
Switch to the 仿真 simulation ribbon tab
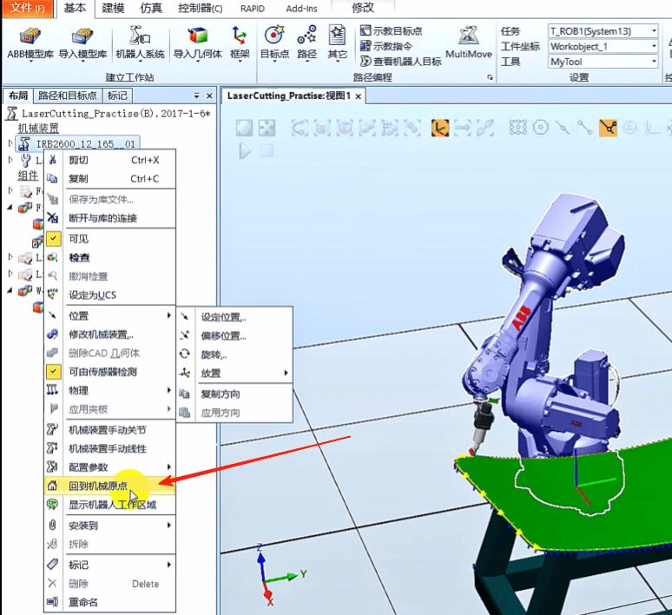151,9
